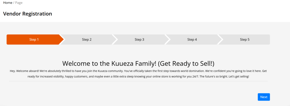Go to the Home breadcrumb link
This screenshot has height=106, width=290.
pyautogui.click(x=8, y=3)
